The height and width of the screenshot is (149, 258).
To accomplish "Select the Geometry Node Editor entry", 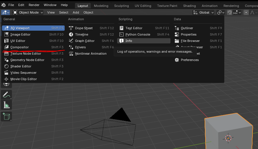I will coord(33,60).
